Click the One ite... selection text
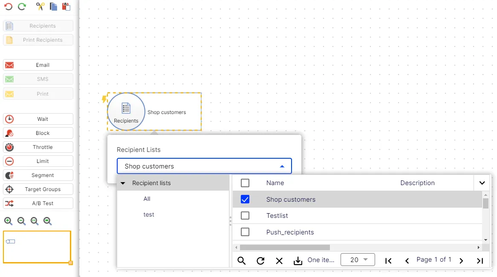This screenshot has width=497, height=277. point(321,260)
